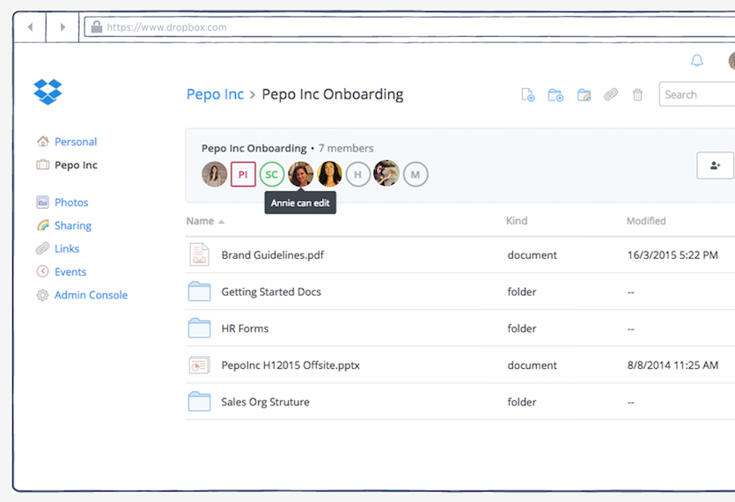Click the avatar of the woman with long dark hair
The width and height of the screenshot is (735, 502).
click(329, 174)
